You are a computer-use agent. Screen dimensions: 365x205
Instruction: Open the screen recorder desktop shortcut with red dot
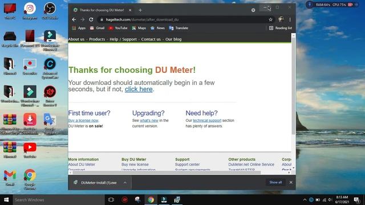coord(30,67)
